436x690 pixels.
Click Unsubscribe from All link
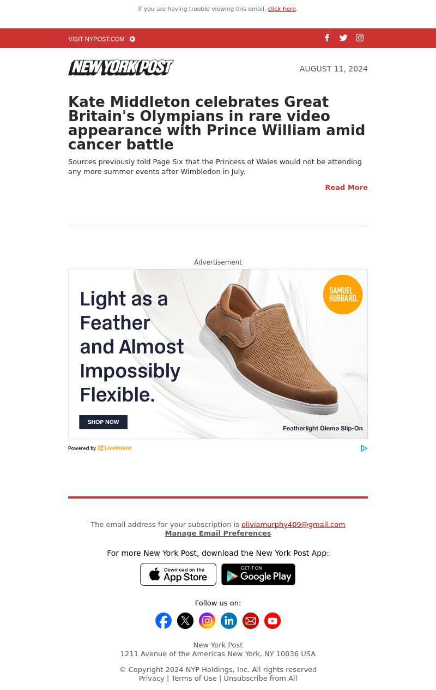260,679
